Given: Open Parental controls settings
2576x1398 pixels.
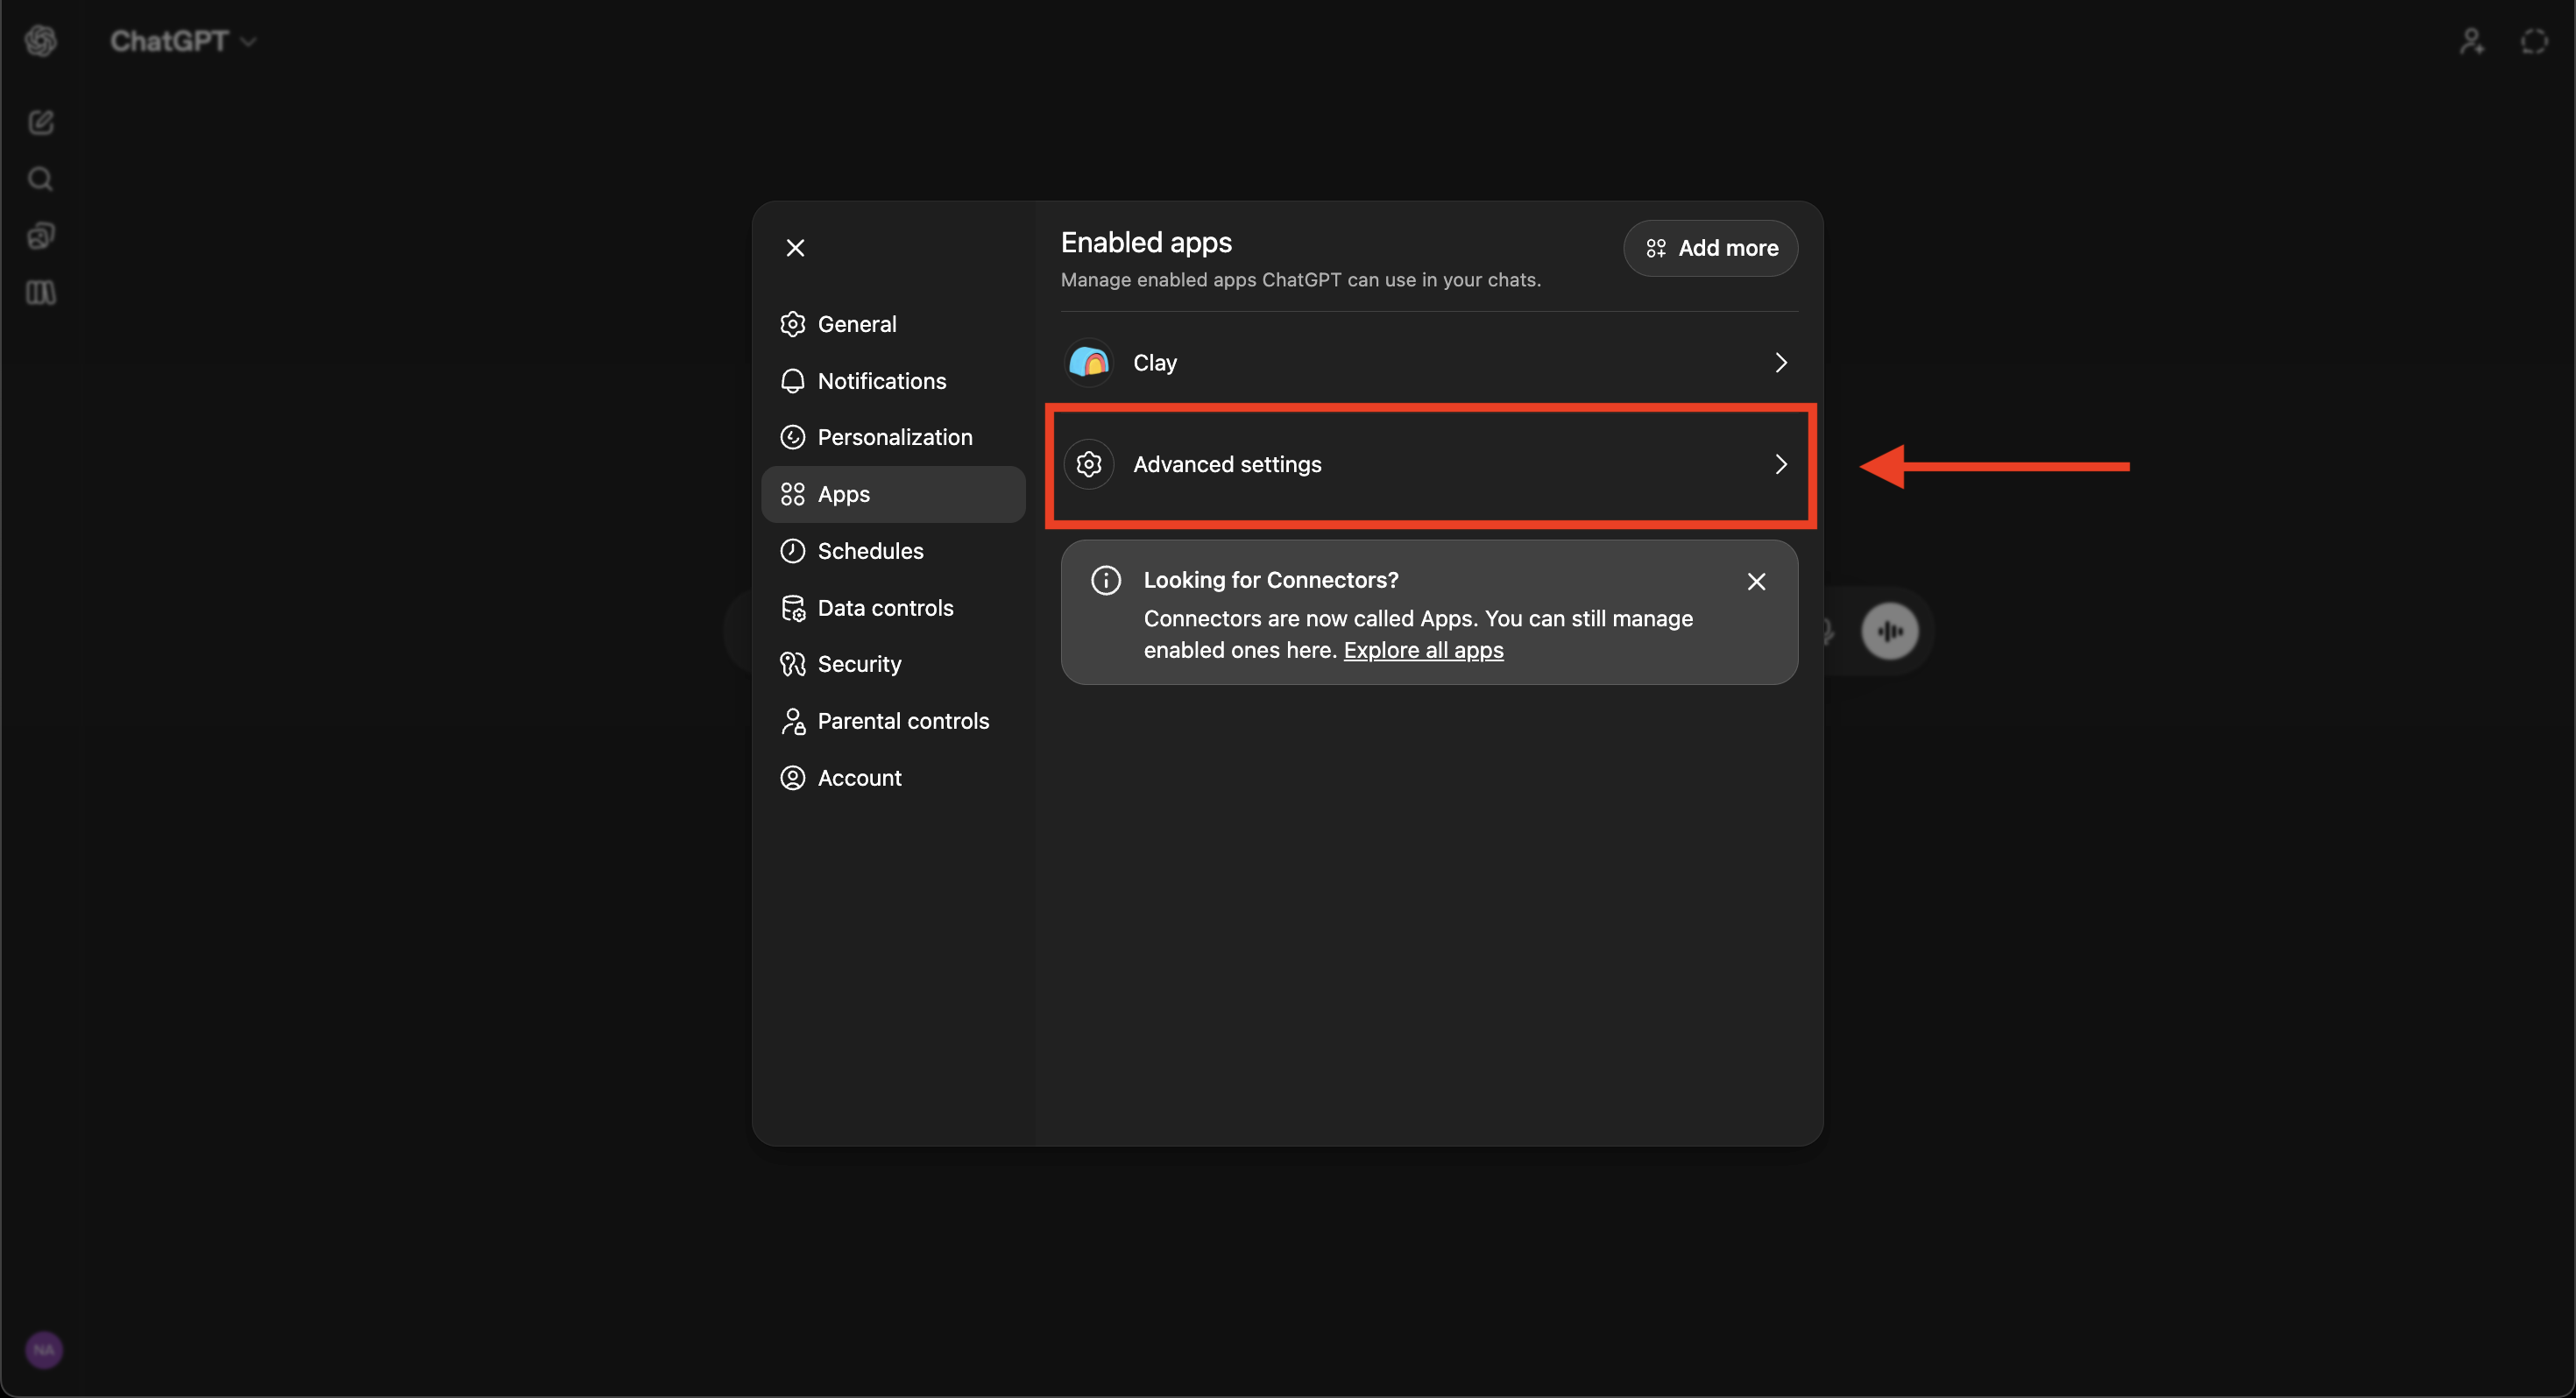Looking at the screenshot, I should point(893,721).
